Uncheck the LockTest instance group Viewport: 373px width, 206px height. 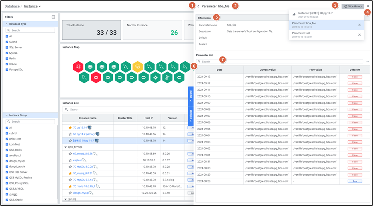[x=7, y=144]
